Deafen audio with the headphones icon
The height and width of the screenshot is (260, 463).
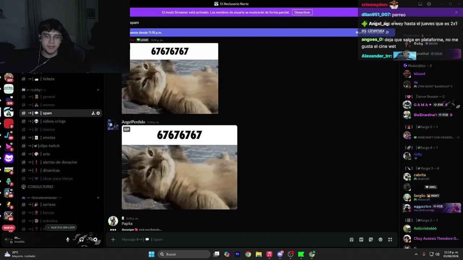click(x=81, y=239)
